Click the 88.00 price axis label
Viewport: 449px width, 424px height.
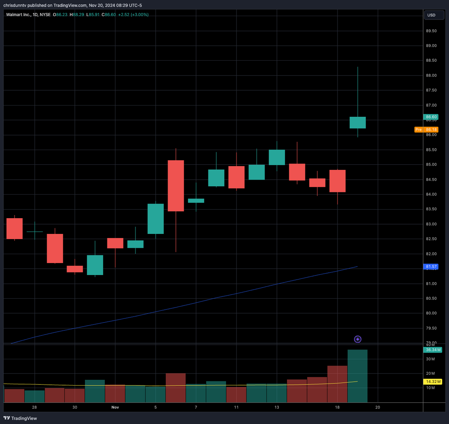click(x=431, y=75)
